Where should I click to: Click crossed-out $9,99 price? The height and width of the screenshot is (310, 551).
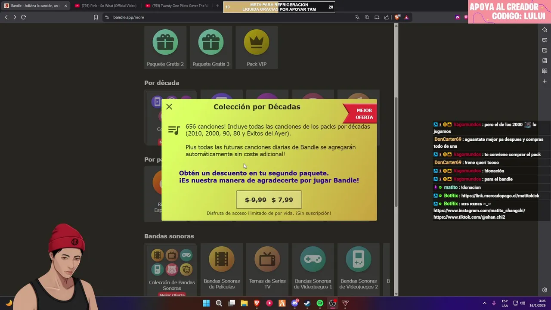[x=255, y=200]
